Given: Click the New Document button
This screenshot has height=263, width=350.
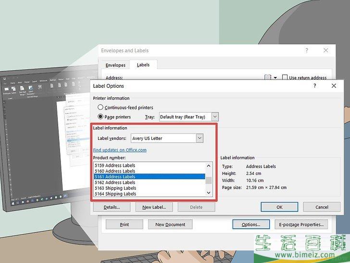Looking at the screenshot, I should pos(170,224).
